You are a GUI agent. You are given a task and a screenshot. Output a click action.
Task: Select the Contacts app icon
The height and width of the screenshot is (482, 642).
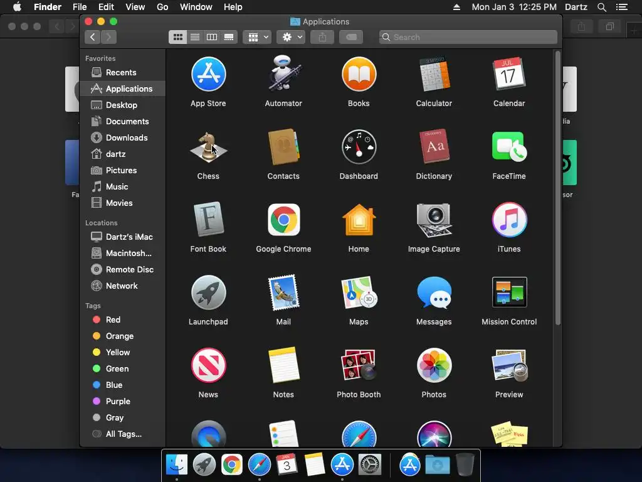(x=283, y=147)
